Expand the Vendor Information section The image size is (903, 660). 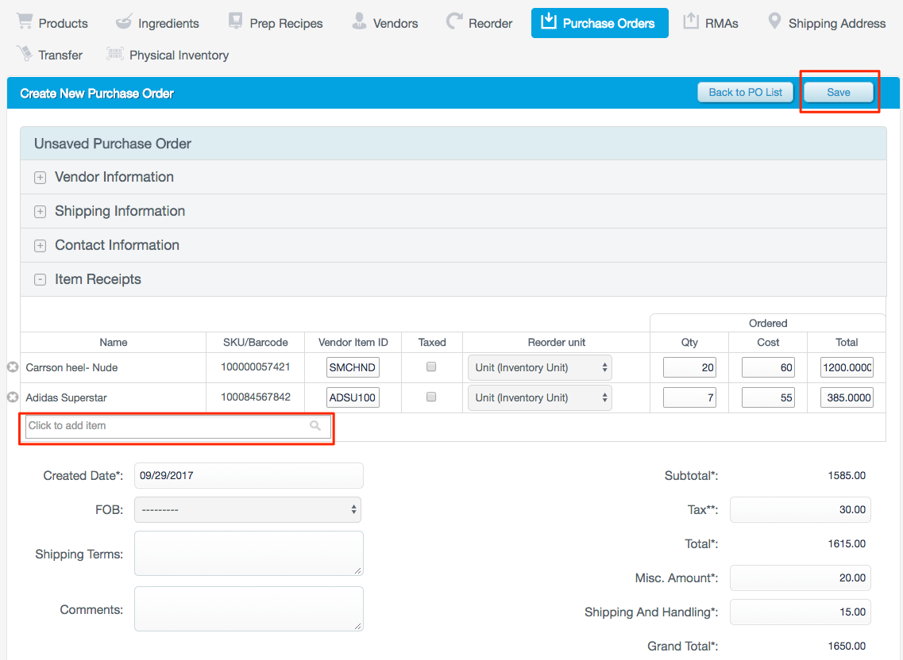(x=40, y=177)
